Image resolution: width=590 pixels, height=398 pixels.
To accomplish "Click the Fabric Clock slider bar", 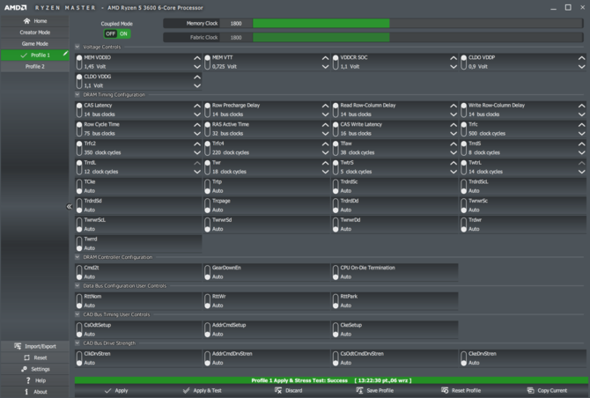I will 418,37.
